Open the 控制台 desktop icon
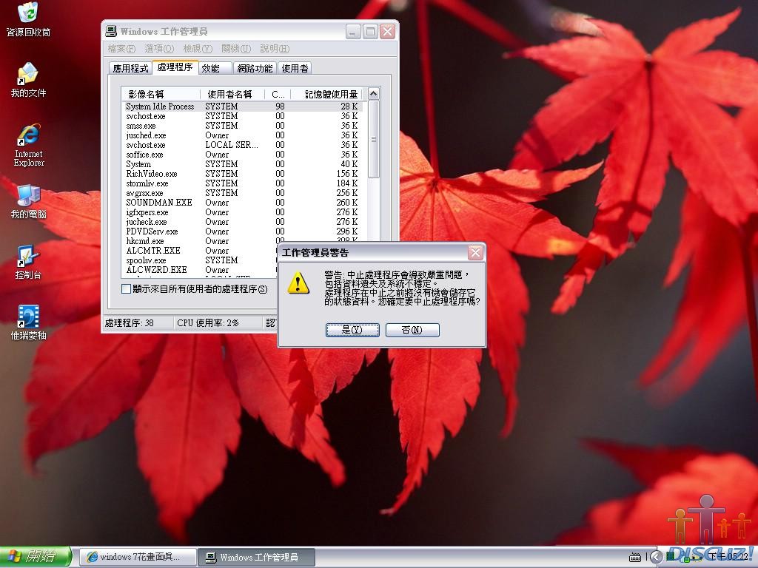Screen dimensions: 758x568 click(28, 257)
